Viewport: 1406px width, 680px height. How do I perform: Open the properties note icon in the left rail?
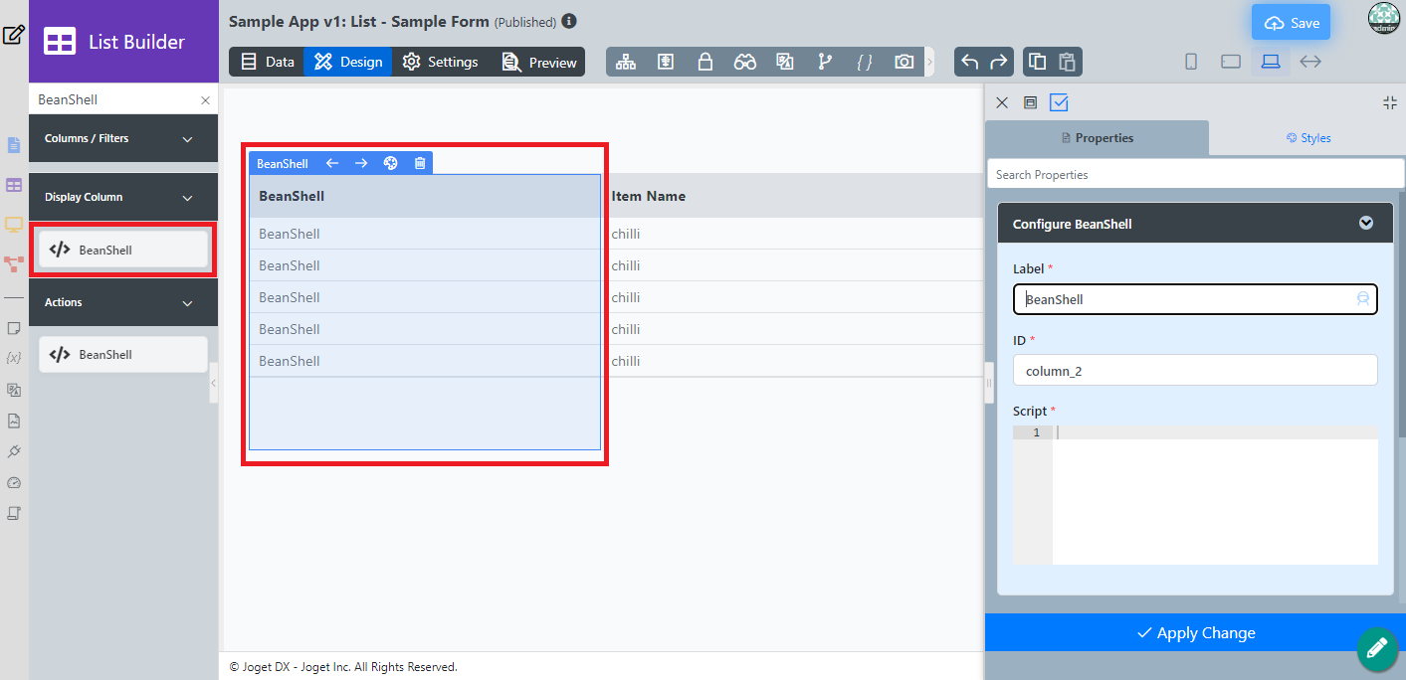pyautogui.click(x=14, y=328)
